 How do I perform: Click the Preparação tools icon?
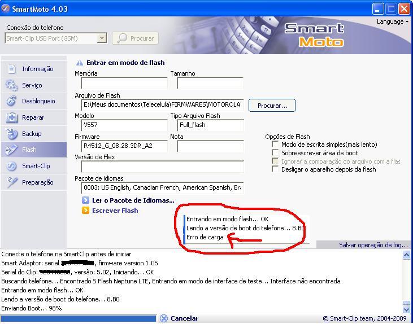coord(12,182)
